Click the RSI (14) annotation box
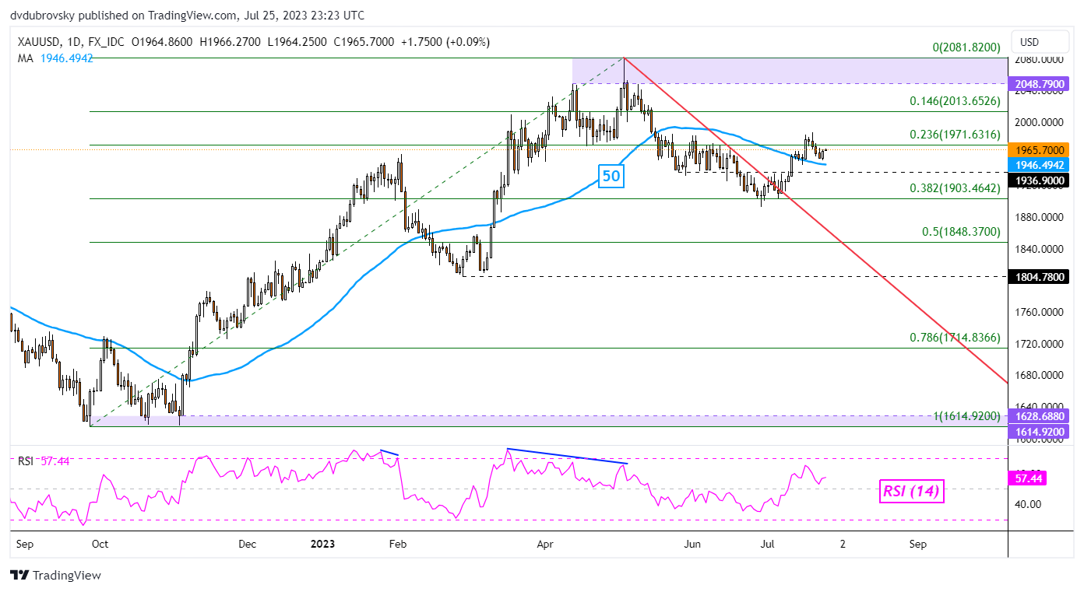The height and width of the screenshot is (592, 1084). point(910,491)
